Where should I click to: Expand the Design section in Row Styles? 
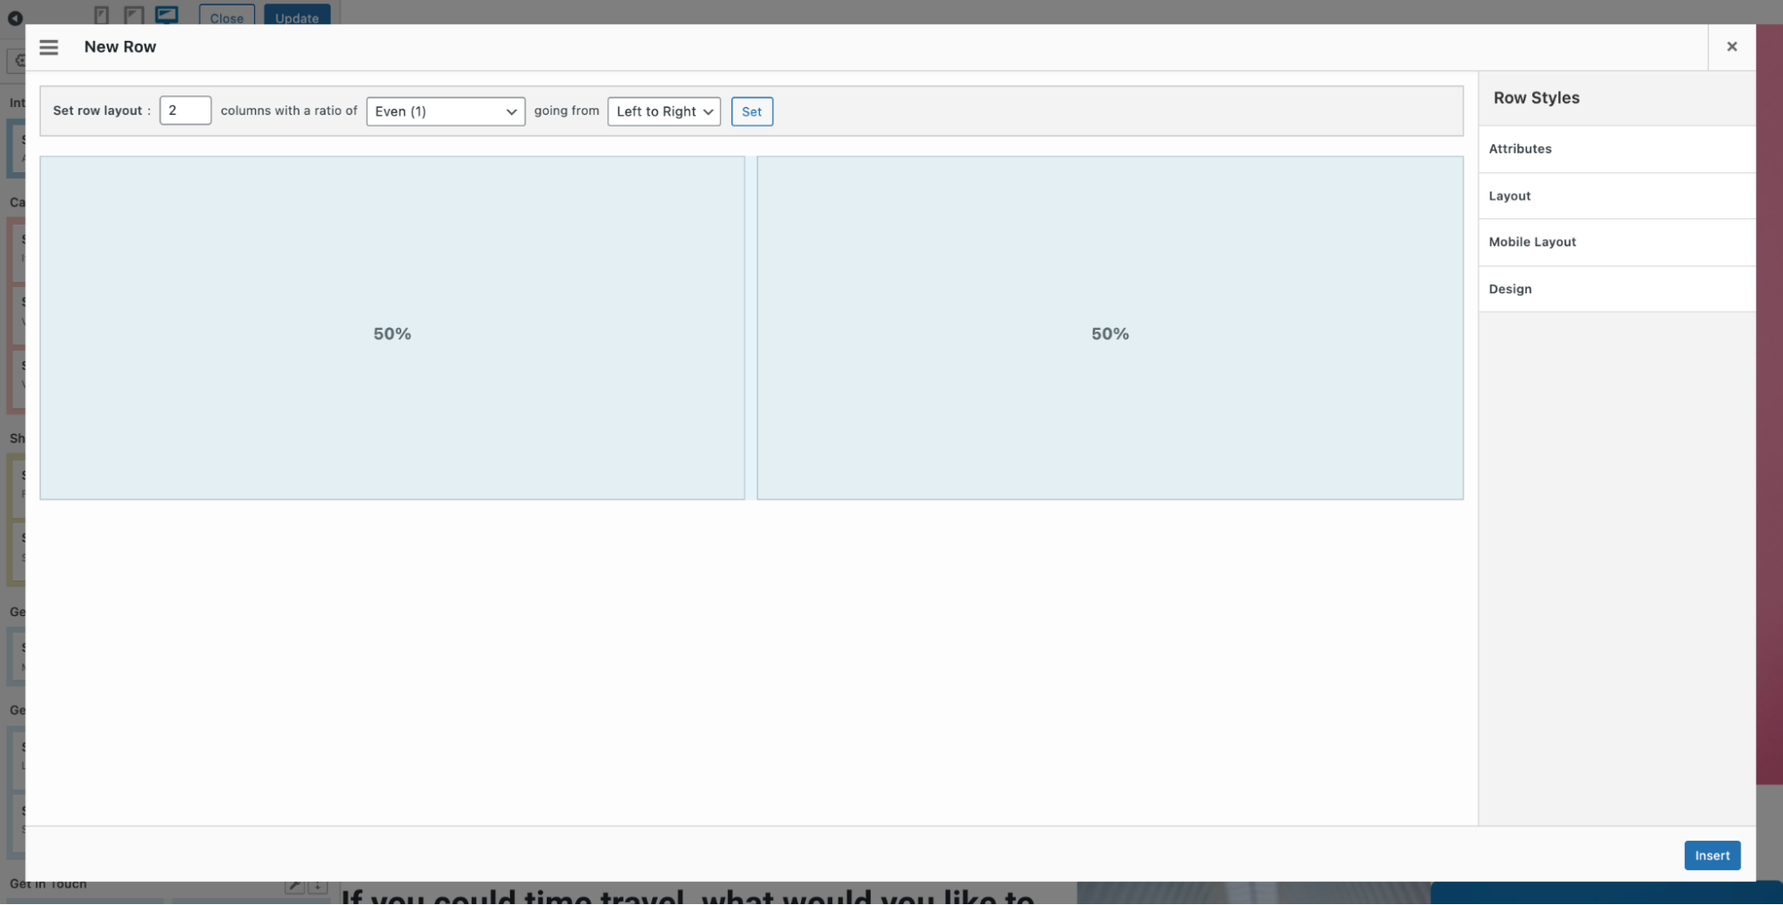point(1616,289)
